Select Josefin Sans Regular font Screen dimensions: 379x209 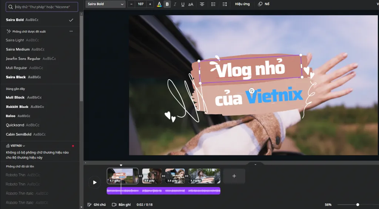(x=40, y=58)
